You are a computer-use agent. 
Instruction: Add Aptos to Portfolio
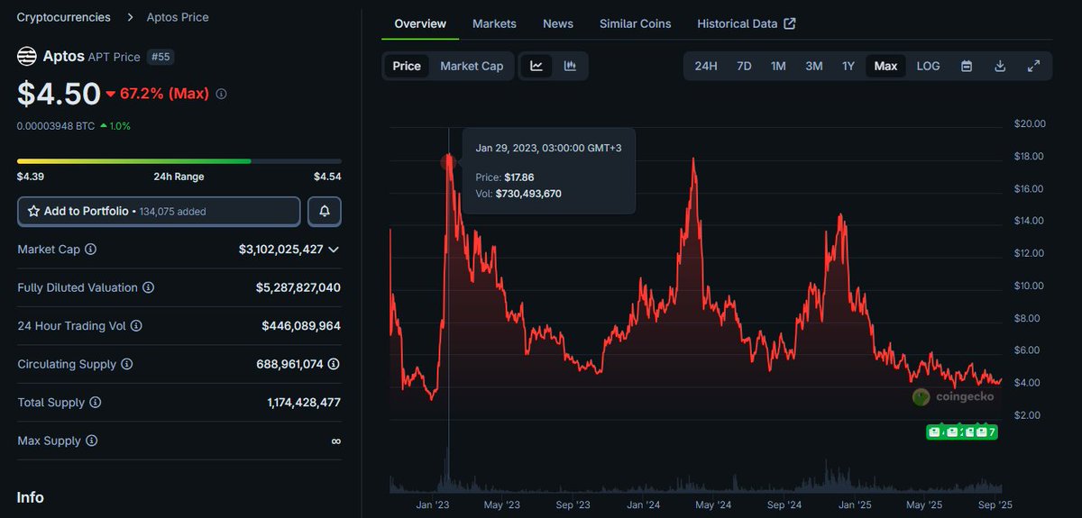click(x=159, y=212)
